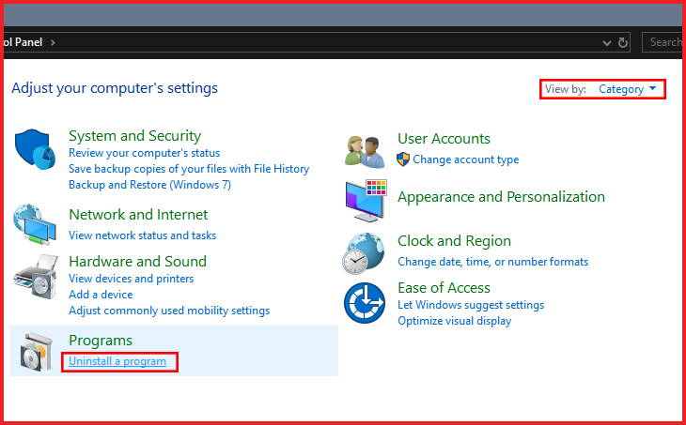This screenshot has width=686, height=425.
Task: Click the User Accounts people icon
Action: [365, 152]
